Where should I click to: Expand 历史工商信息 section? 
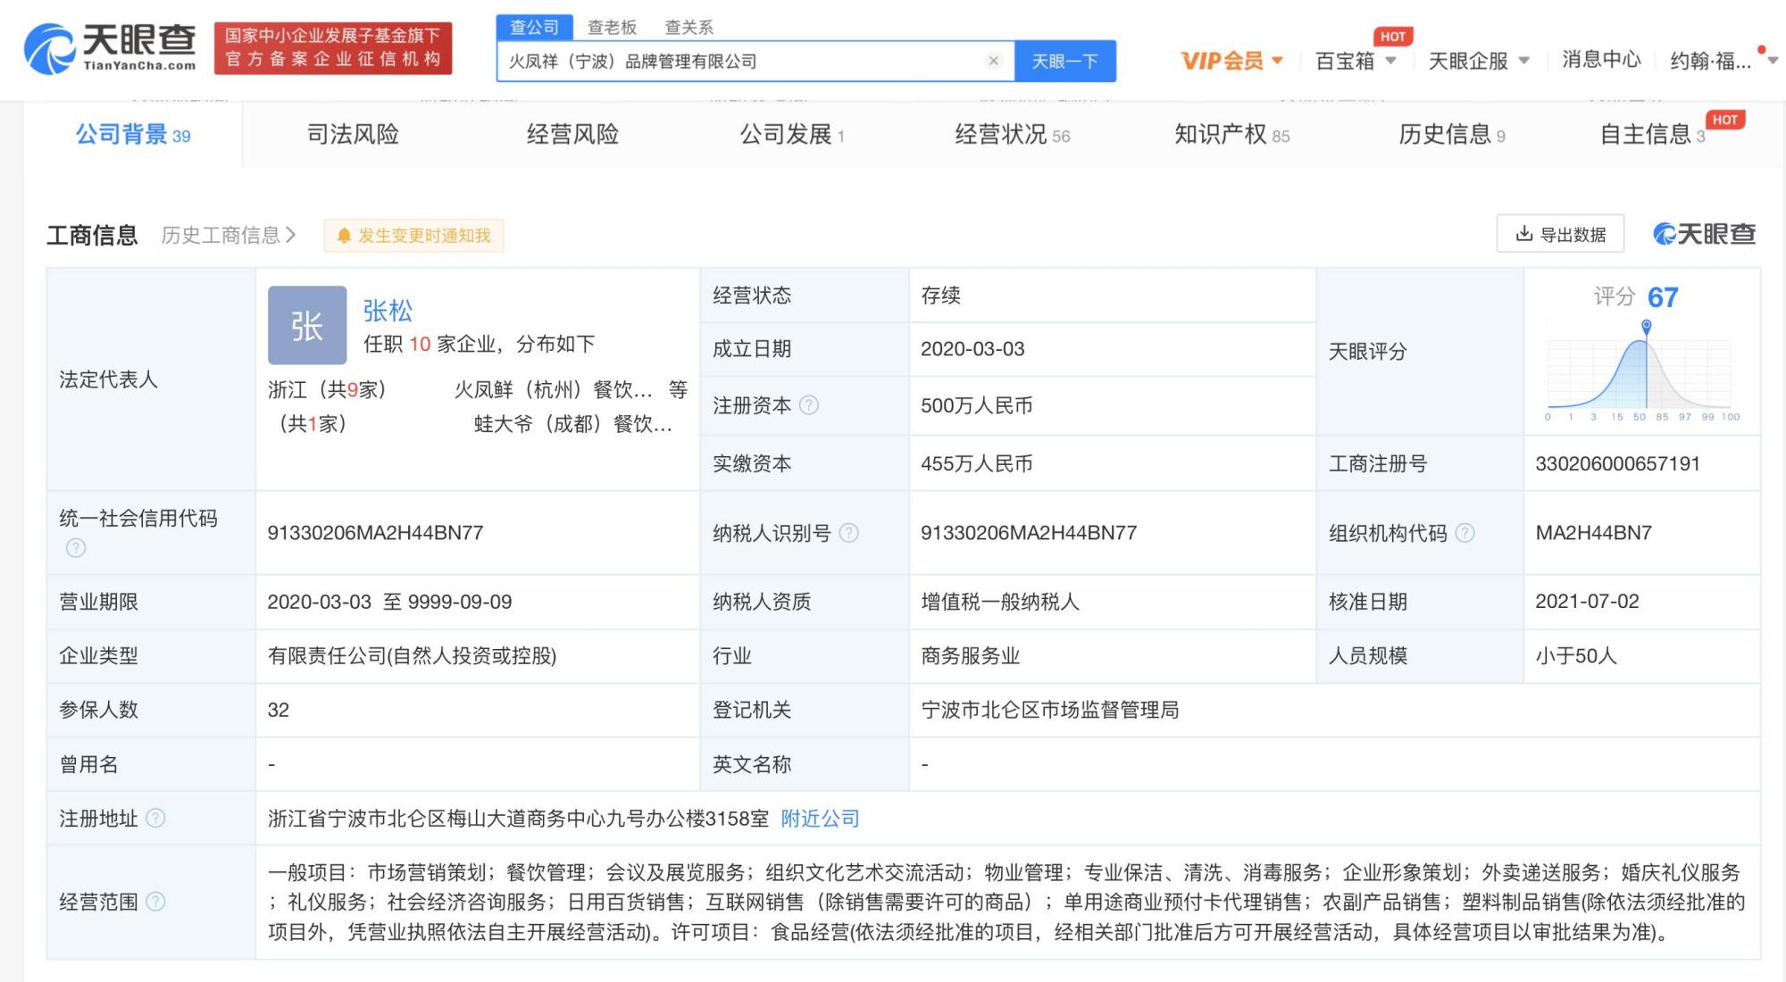pyautogui.click(x=226, y=235)
